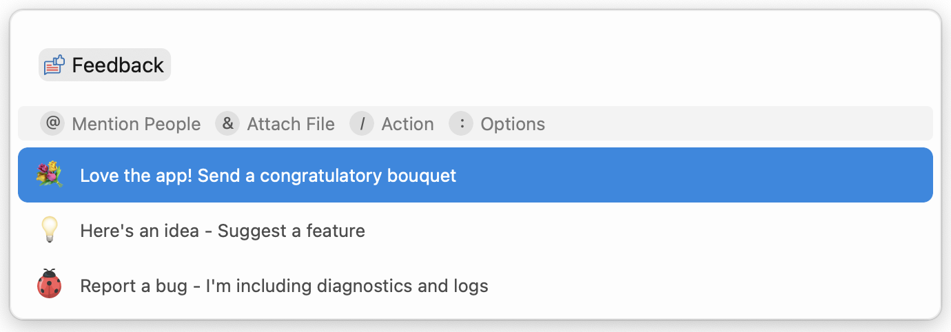Viewport: 951px width, 332px height.
Task: Click the Feedback thumbs-up icon
Action: pos(54,65)
